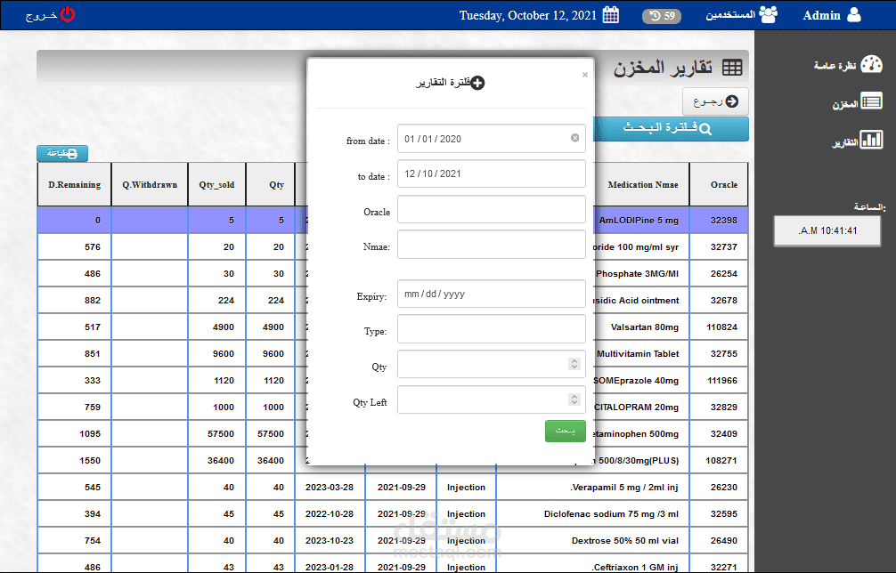Click the D.Remaining cell 882
The image size is (896, 573).
(74, 300)
